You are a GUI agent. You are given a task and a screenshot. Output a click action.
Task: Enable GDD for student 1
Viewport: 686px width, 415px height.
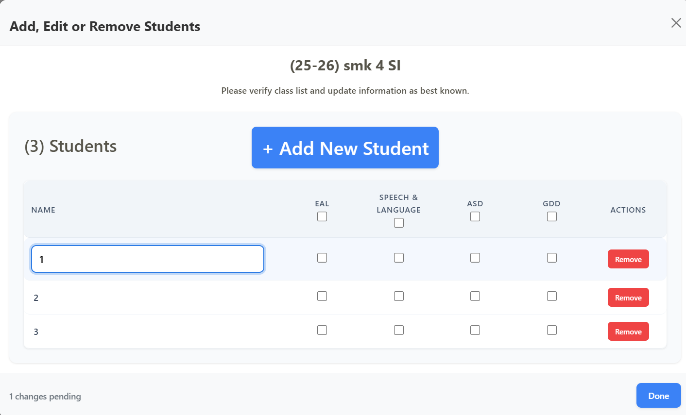552,258
